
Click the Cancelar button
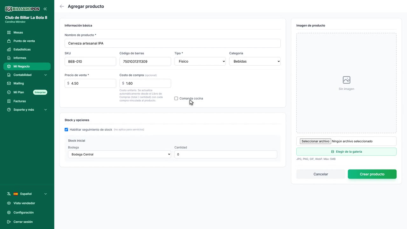[x=321, y=174]
